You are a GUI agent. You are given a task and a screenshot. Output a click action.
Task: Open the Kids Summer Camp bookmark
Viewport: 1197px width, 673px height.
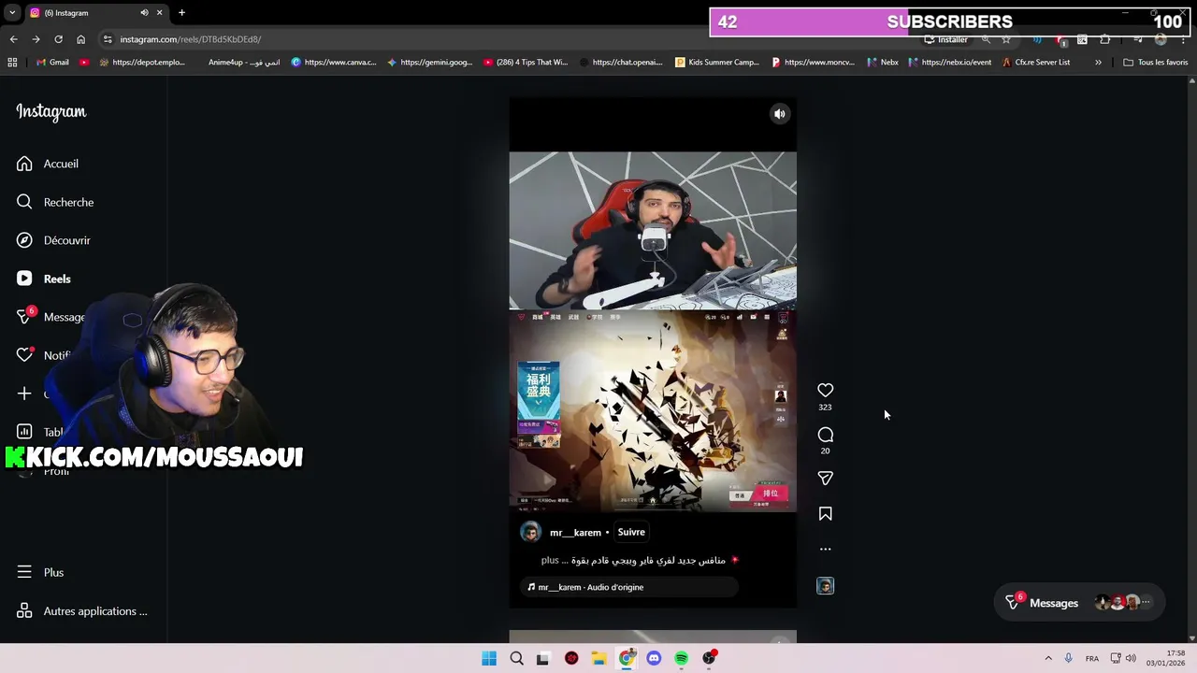pyautogui.click(x=716, y=63)
